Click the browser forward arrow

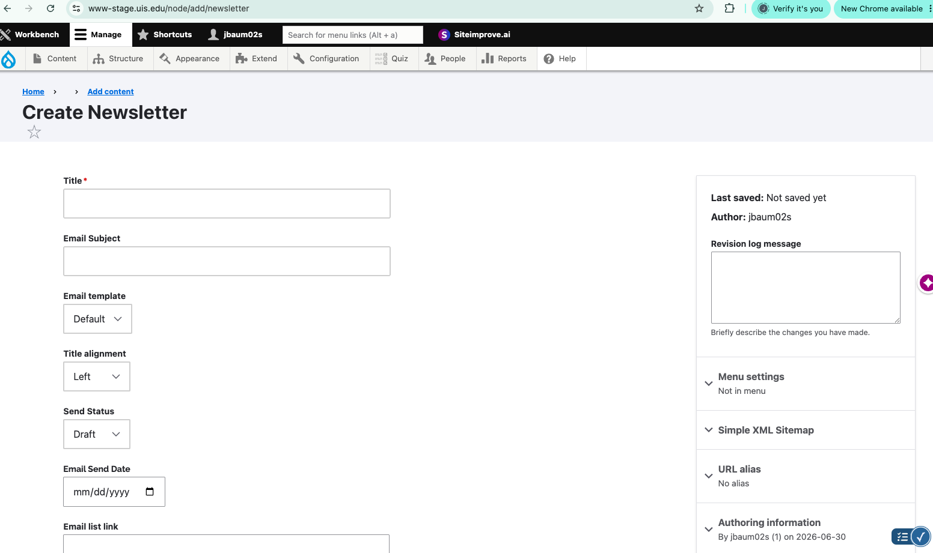pos(29,8)
